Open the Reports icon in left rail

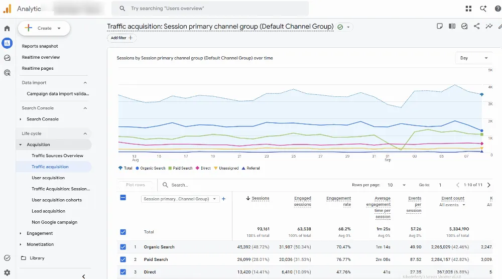[7, 43]
